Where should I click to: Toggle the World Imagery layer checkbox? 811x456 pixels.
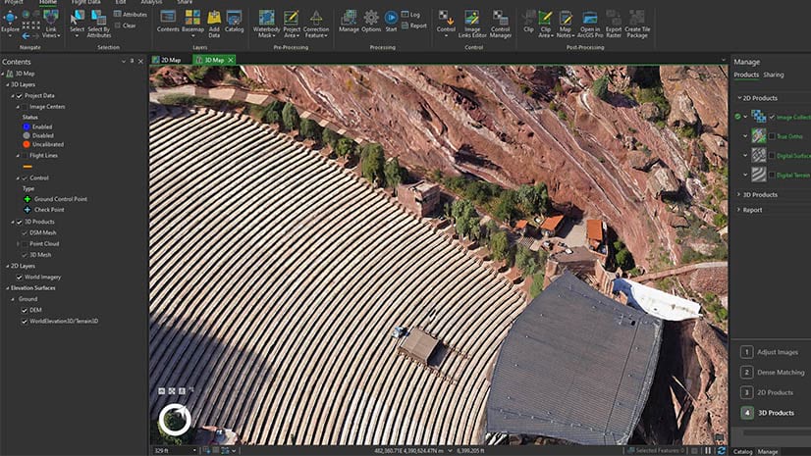pos(20,278)
